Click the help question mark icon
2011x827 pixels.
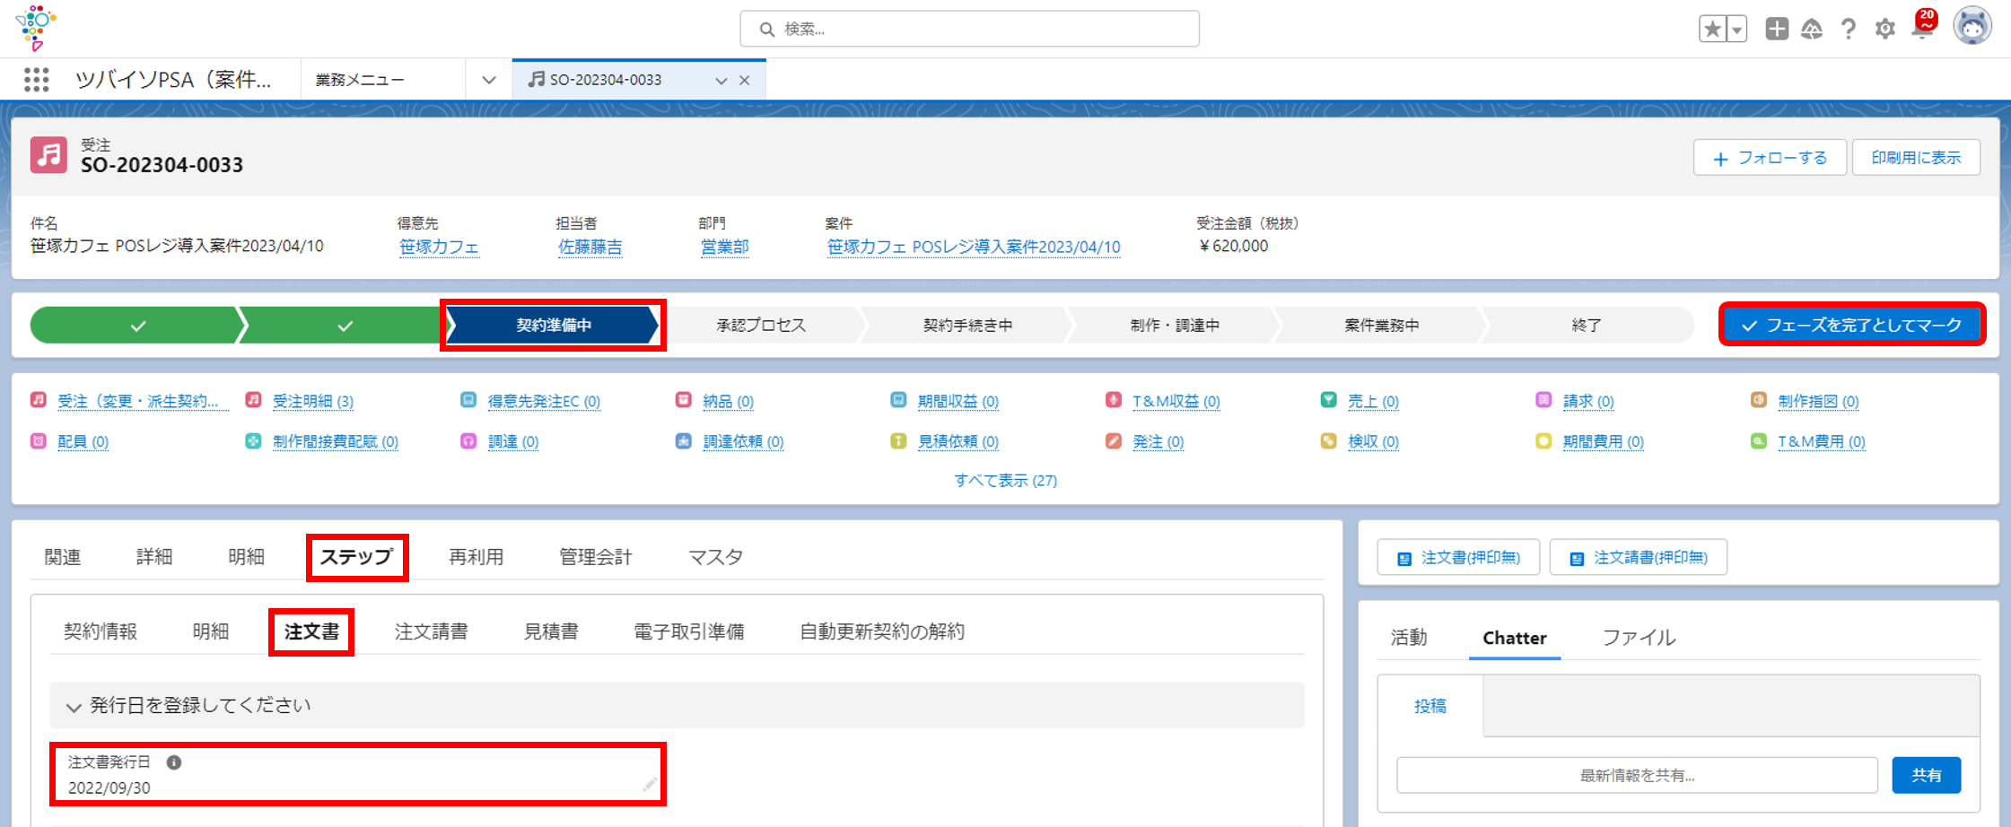point(1848,29)
